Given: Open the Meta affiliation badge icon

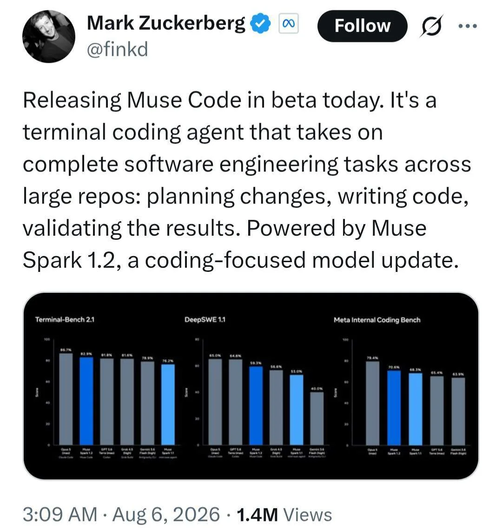Looking at the screenshot, I should click(288, 24).
